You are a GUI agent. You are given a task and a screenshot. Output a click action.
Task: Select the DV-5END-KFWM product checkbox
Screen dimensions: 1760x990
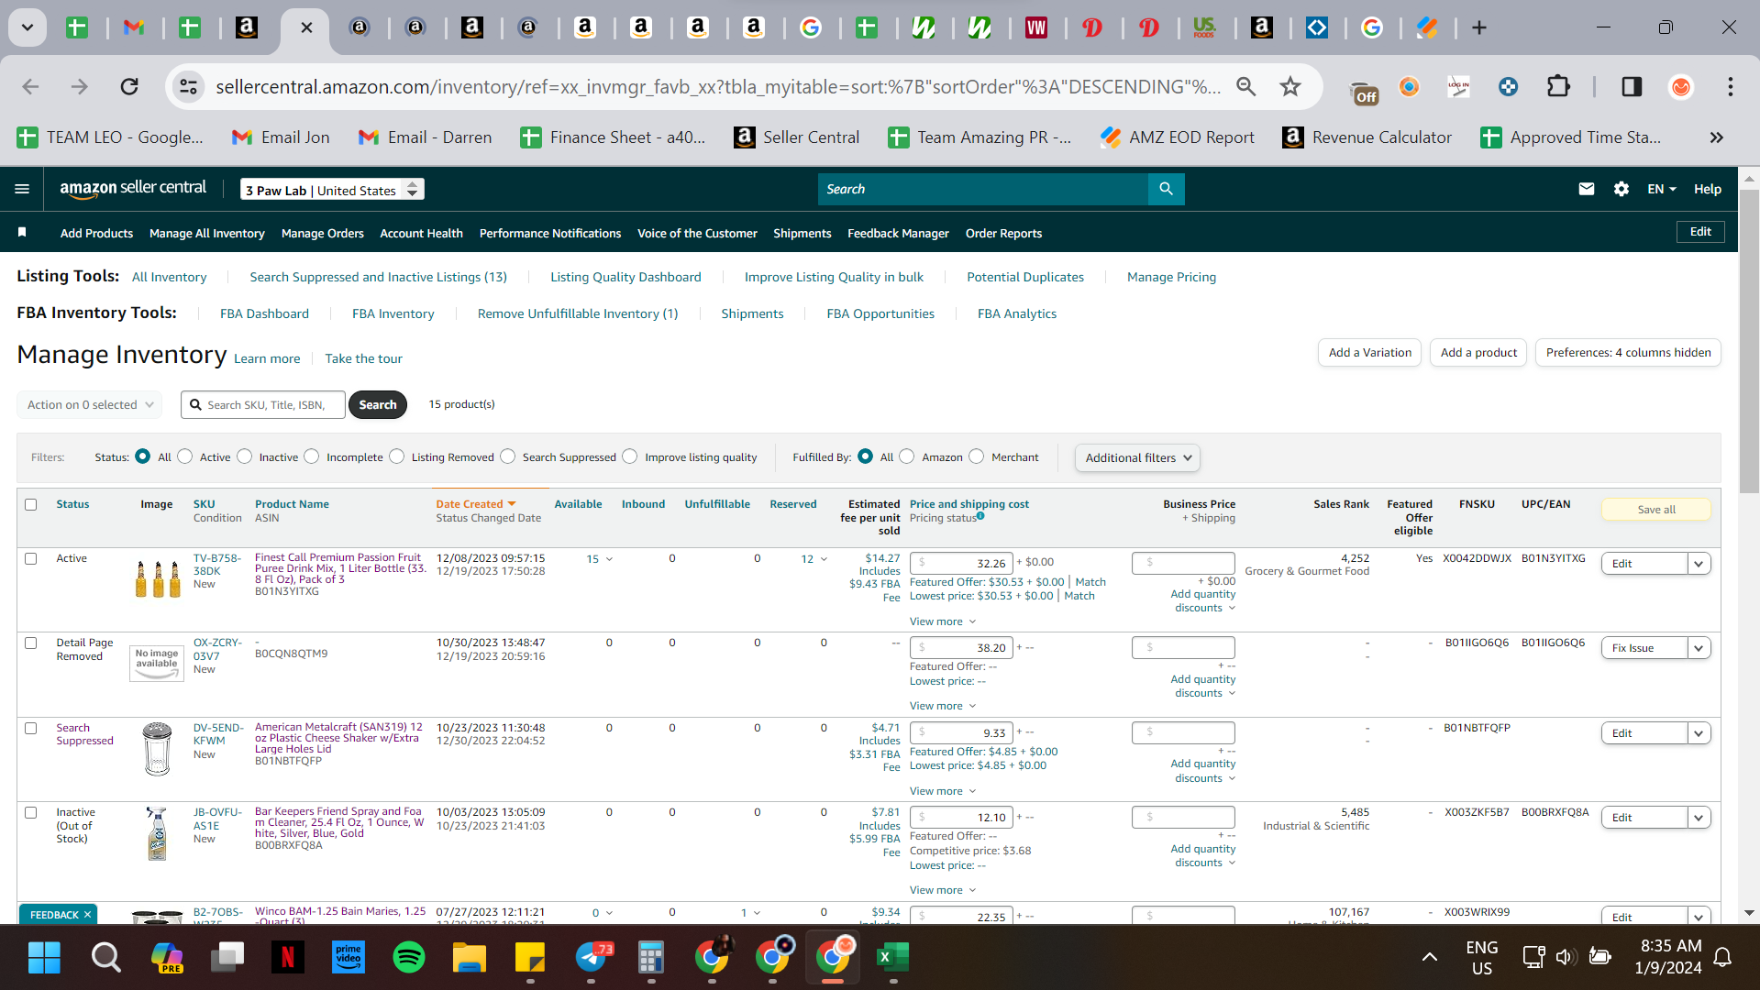pyautogui.click(x=31, y=728)
